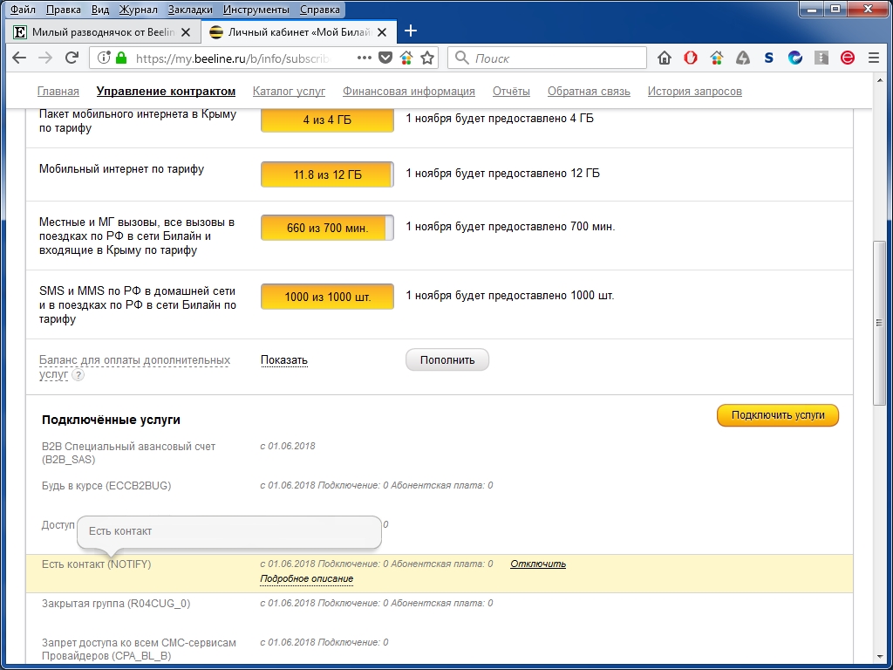Reload the current page
The width and height of the screenshot is (893, 670).
click(x=72, y=58)
